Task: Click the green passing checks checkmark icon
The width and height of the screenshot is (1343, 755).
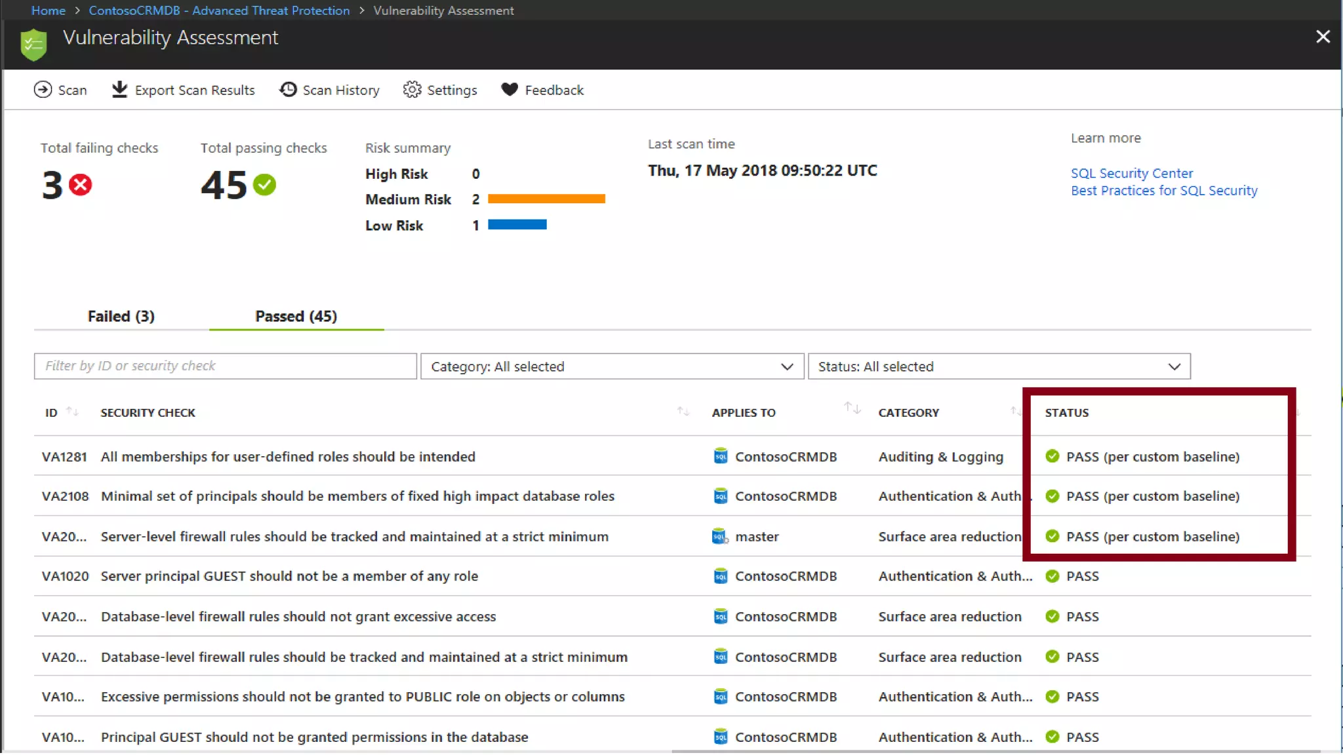Action: (265, 185)
